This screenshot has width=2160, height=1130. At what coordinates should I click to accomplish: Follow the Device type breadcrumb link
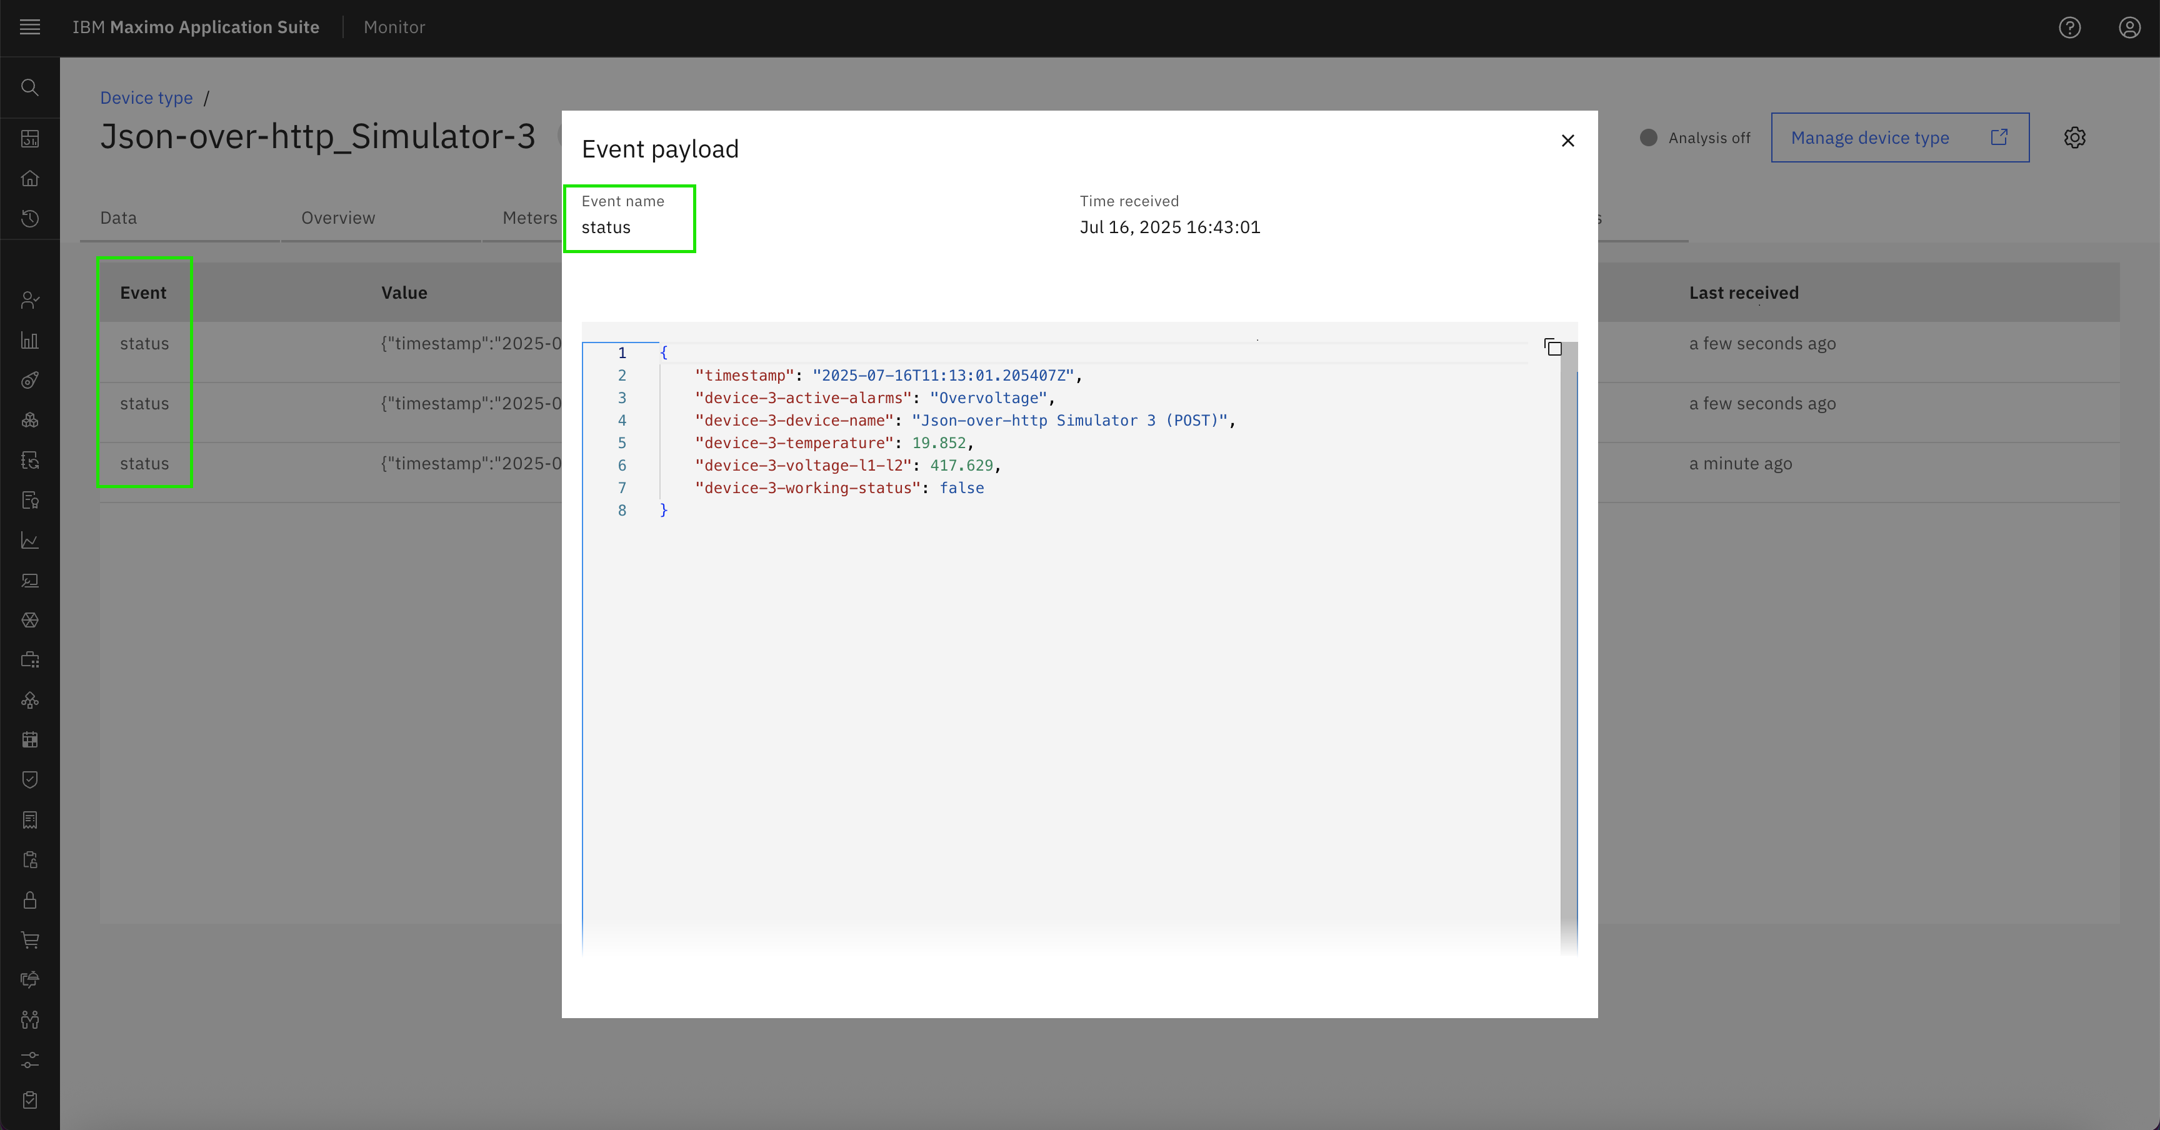click(146, 97)
